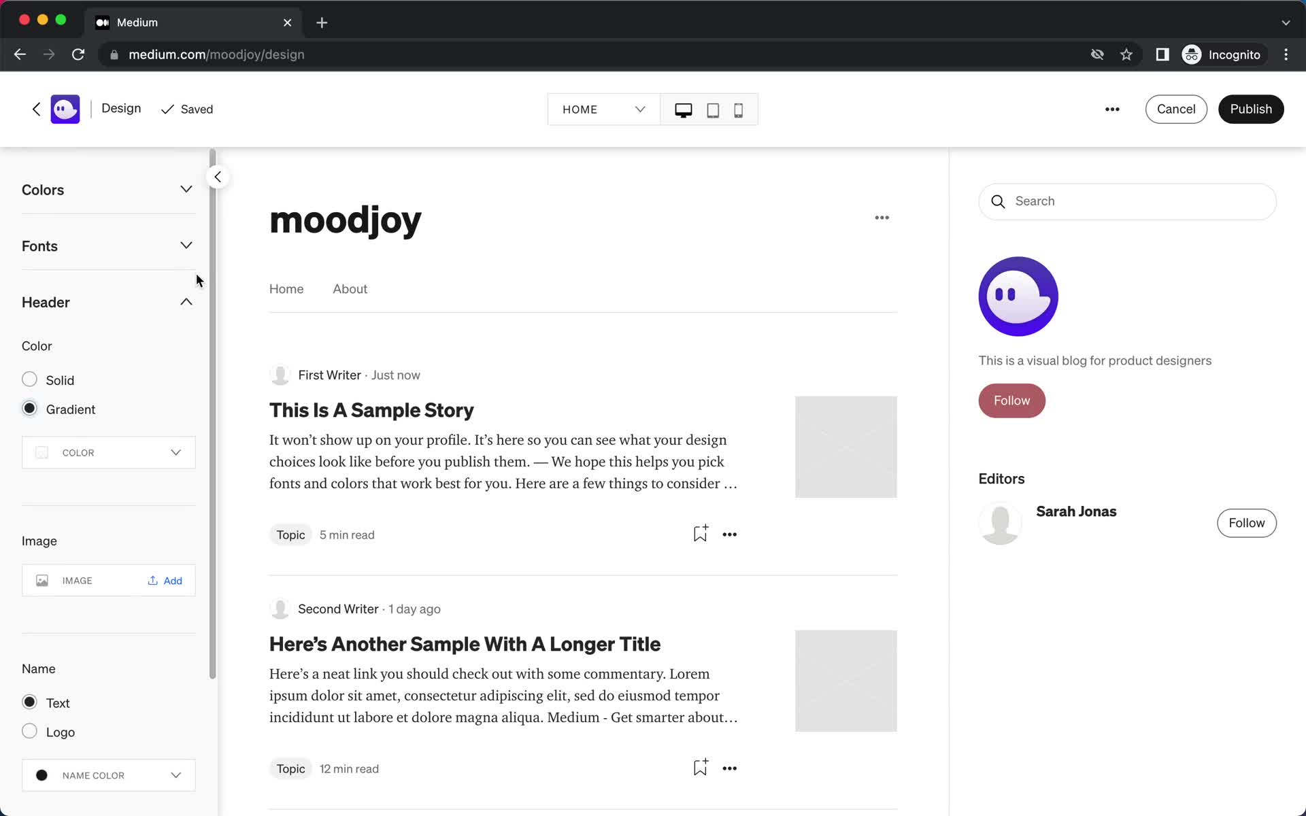Click the bookmark icon on first story
The width and height of the screenshot is (1306, 816).
[701, 534]
